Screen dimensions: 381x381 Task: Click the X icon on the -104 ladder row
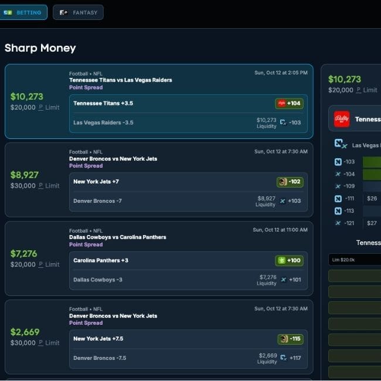click(338, 174)
